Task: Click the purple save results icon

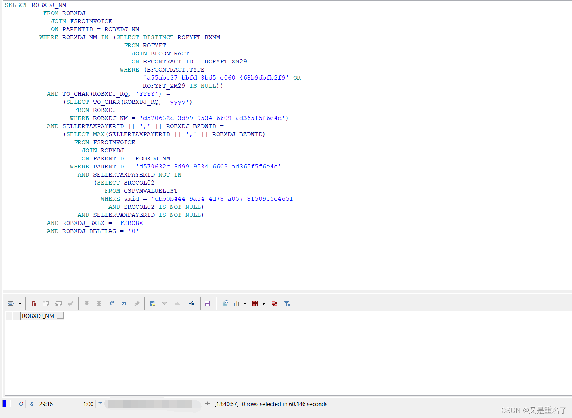Action: click(x=207, y=303)
